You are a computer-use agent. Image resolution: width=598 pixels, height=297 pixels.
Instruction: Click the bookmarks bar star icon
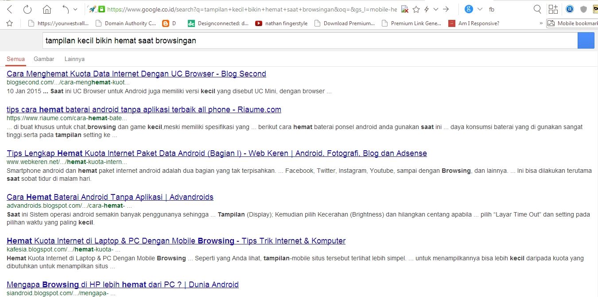click(9, 23)
